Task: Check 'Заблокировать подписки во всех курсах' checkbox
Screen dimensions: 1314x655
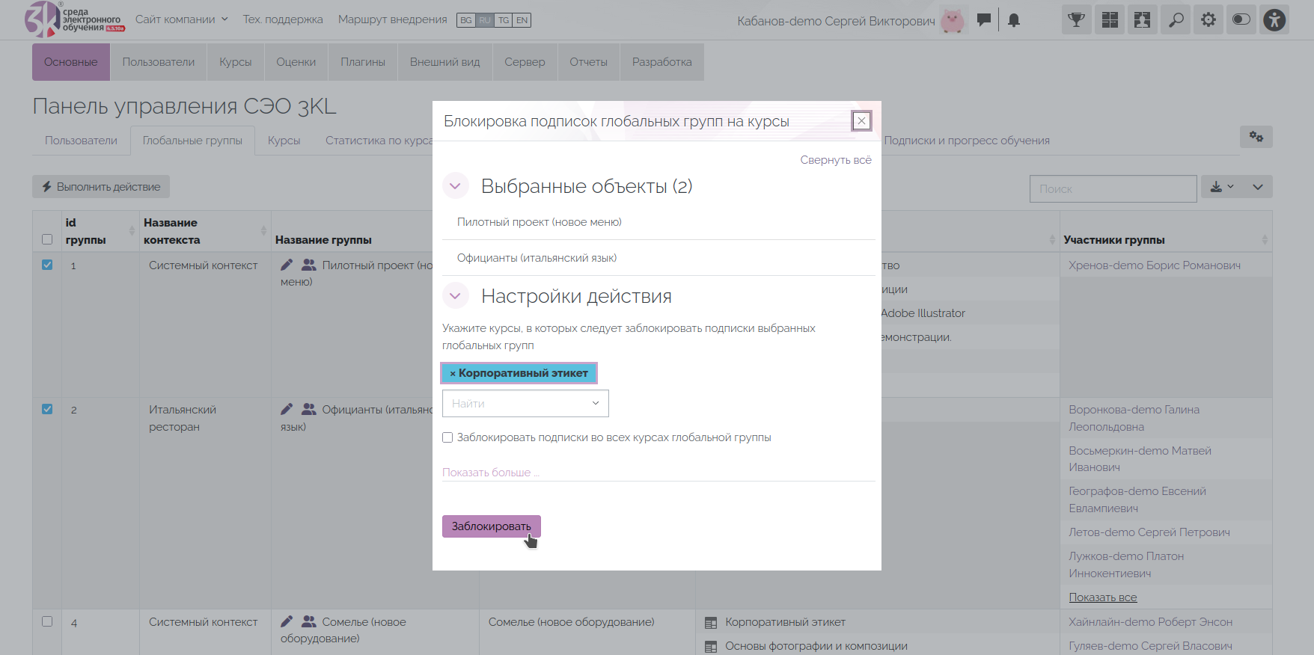Action: click(x=447, y=437)
